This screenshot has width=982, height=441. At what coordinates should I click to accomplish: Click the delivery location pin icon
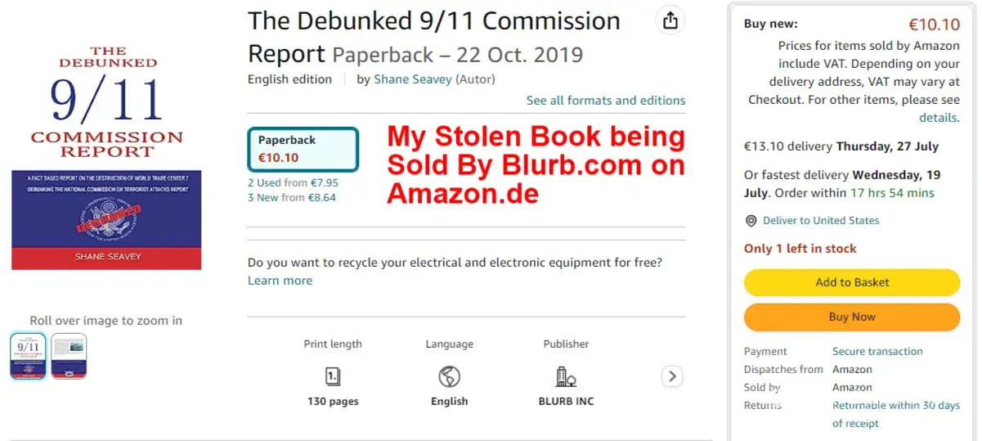[751, 221]
